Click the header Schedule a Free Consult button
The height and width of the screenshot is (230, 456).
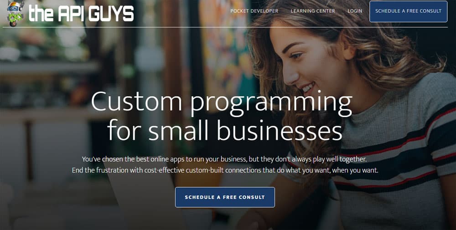(408, 11)
